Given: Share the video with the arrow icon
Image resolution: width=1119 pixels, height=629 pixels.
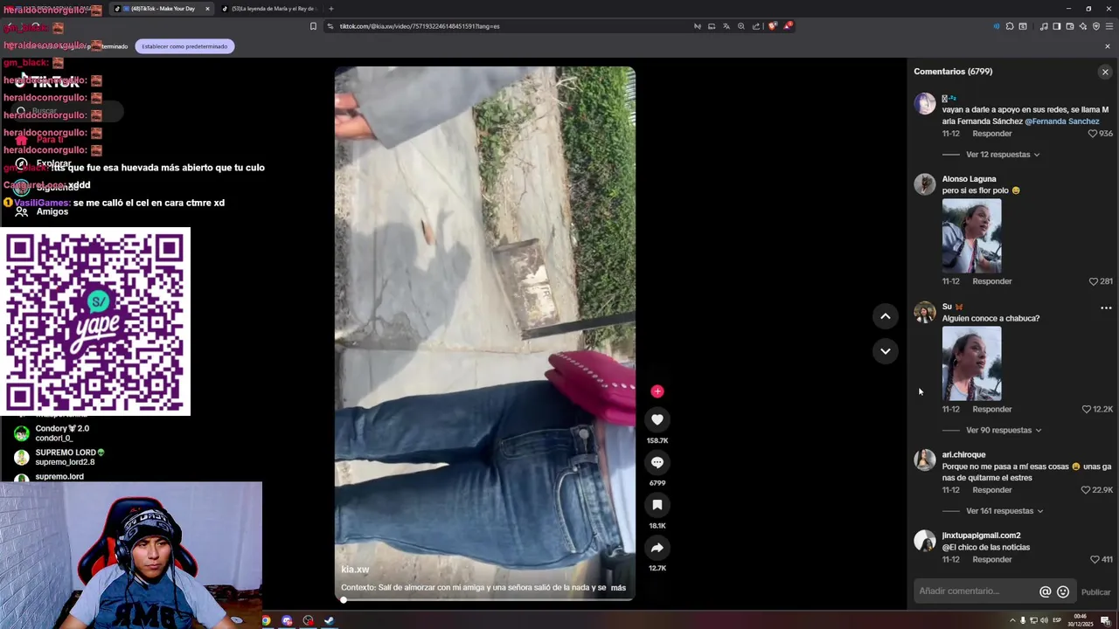Looking at the screenshot, I should pyautogui.click(x=657, y=548).
